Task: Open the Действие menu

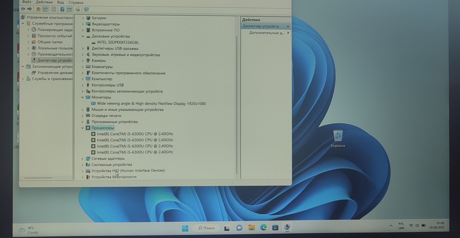Action: pos(44,2)
